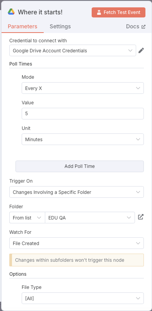
Task: Click the Value input field containing 5
Action: (x=83, y=114)
